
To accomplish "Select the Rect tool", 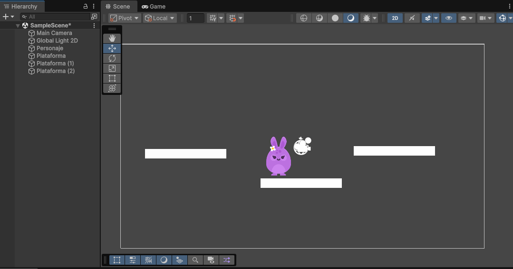I will coord(112,78).
